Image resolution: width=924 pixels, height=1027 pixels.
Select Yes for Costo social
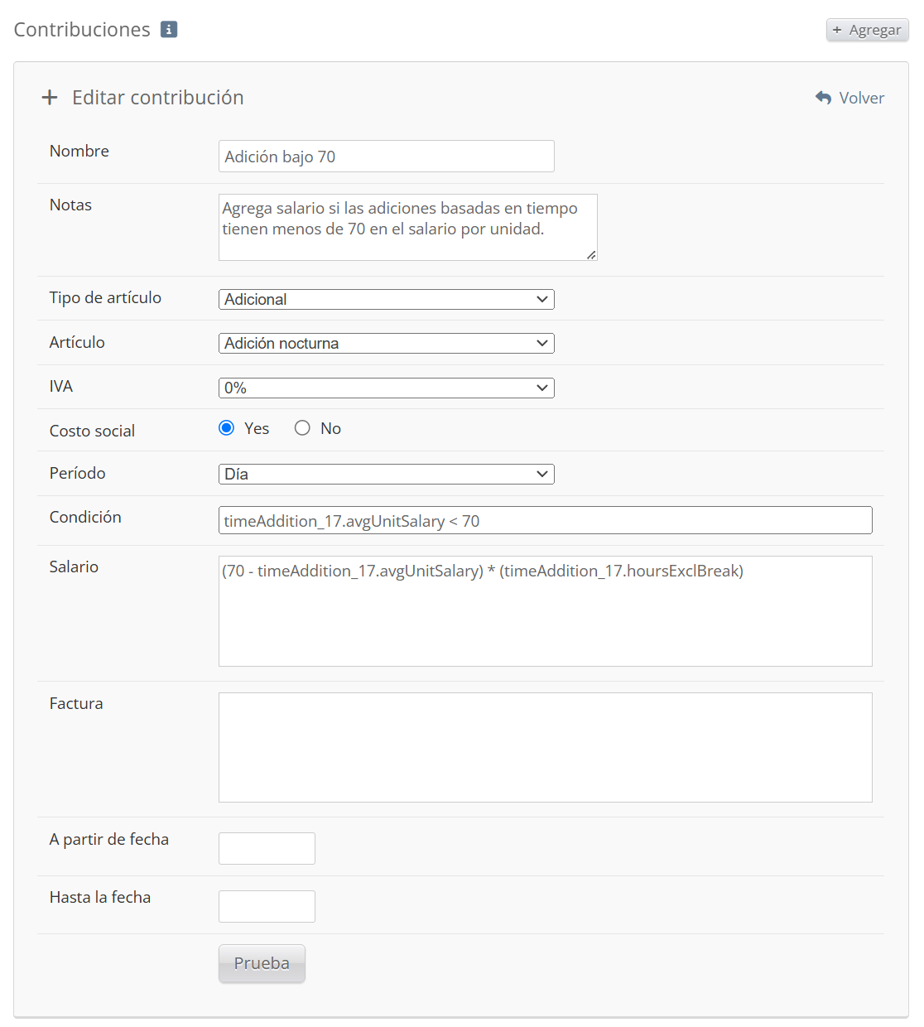227,428
